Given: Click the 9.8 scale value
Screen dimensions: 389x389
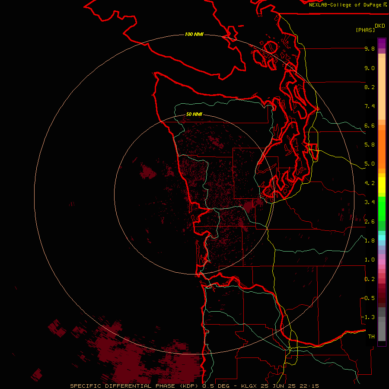Looking at the screenshot, I should (x=370, y=48).
